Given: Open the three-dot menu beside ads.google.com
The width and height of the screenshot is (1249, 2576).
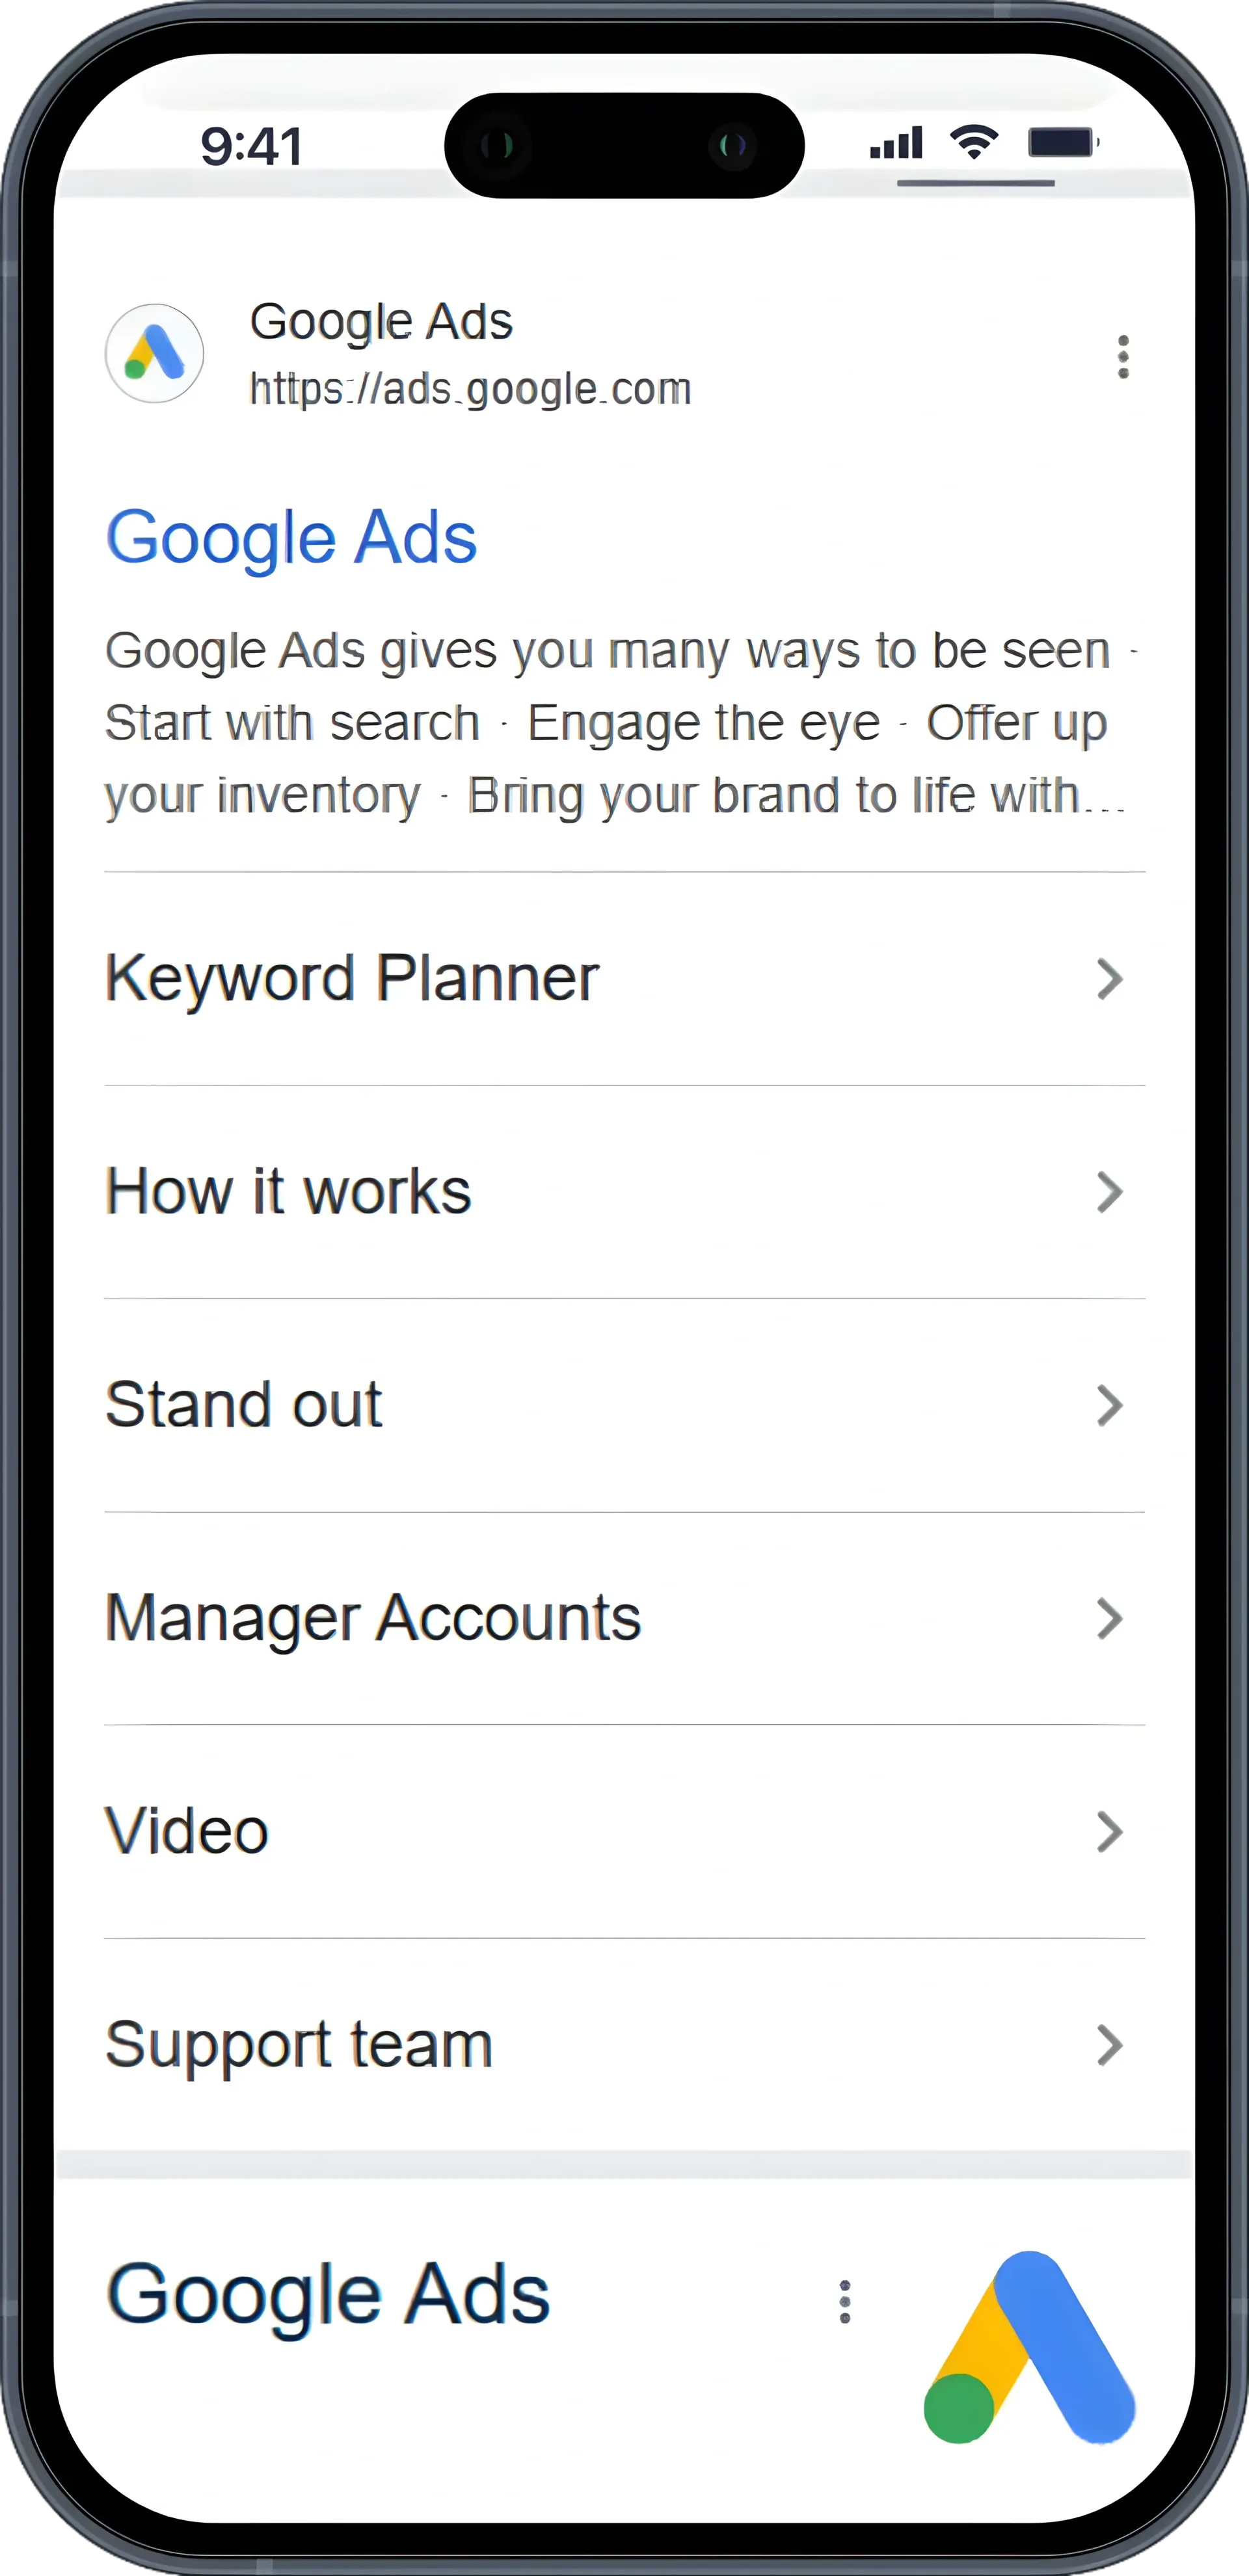Looking at the screenshot, I should click(1123, 357).
